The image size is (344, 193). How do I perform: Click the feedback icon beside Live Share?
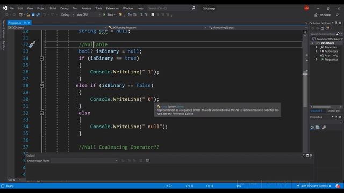tap(338, 15)
